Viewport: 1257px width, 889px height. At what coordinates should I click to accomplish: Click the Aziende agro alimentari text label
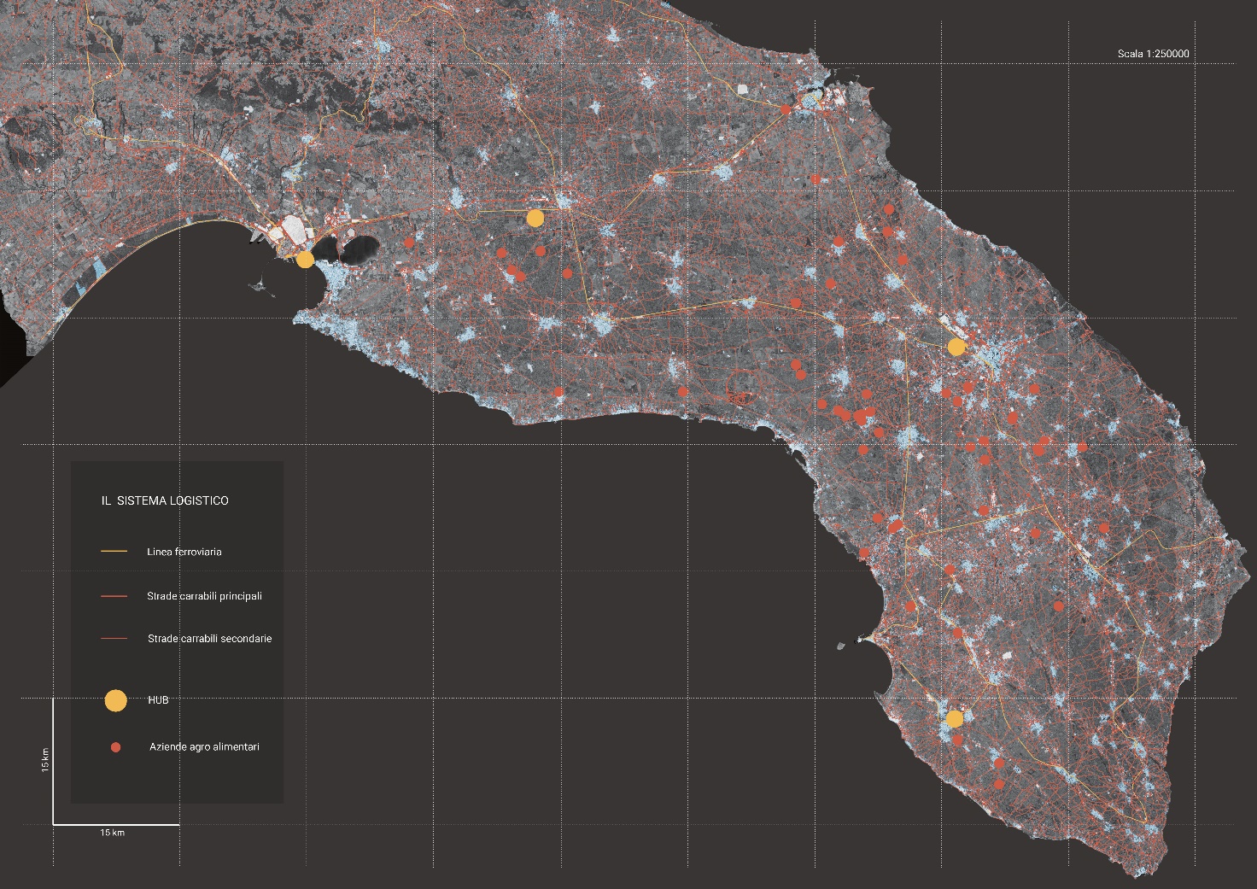204,747
